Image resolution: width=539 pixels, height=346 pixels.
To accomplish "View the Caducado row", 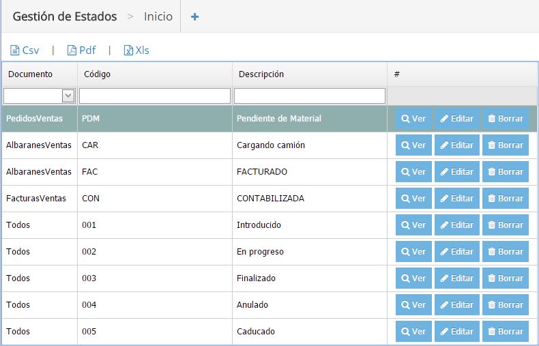I will click(413, 331).
